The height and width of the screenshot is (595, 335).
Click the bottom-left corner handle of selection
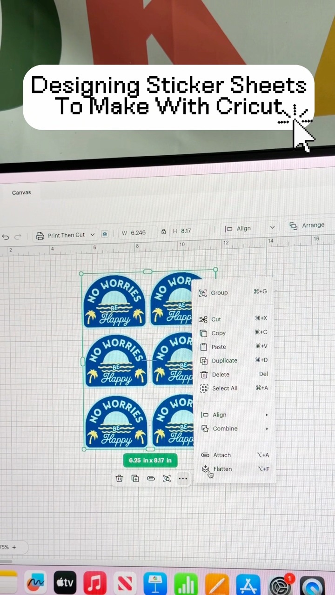(84, 449)
